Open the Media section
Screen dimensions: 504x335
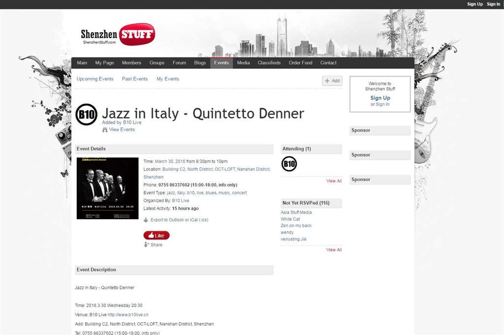coord(243,63)
